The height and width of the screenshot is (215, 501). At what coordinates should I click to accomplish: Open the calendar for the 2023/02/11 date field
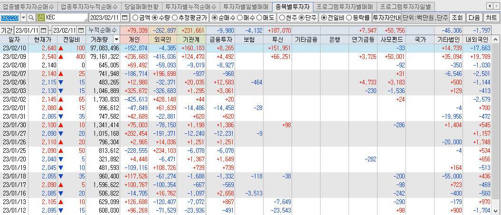click(124, 18)
